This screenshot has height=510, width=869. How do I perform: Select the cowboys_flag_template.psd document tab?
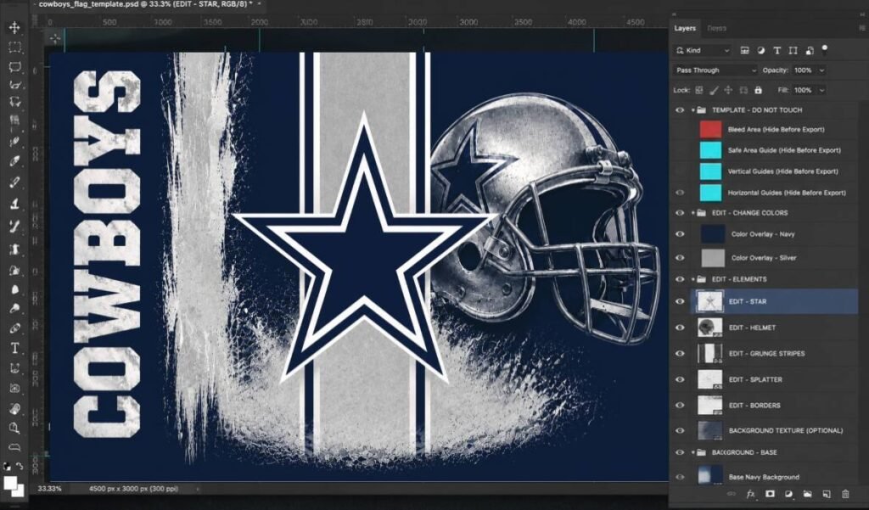146,4
